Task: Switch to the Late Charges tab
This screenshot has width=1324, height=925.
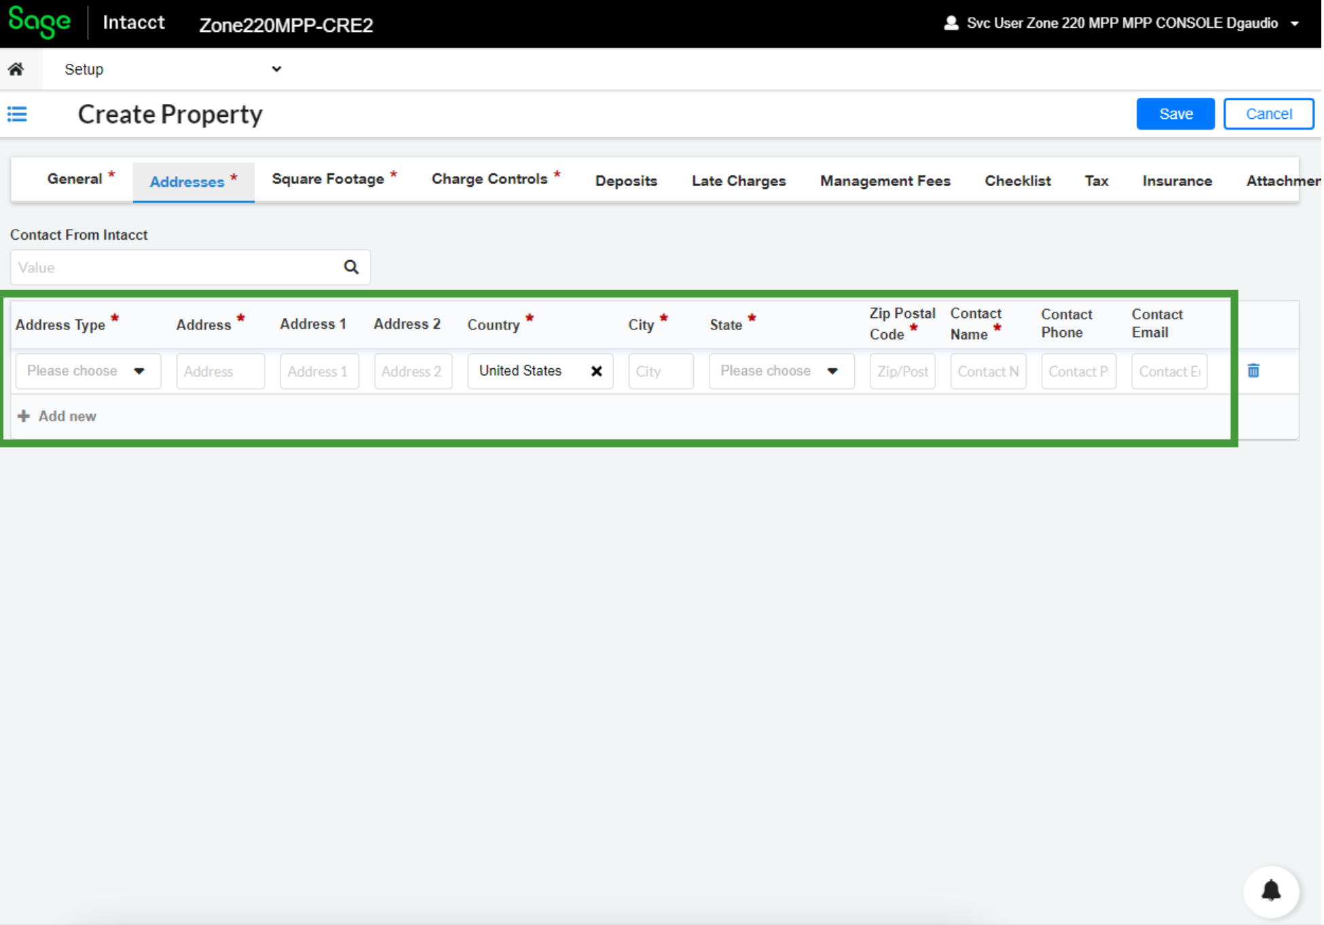Action: (739, 181)
